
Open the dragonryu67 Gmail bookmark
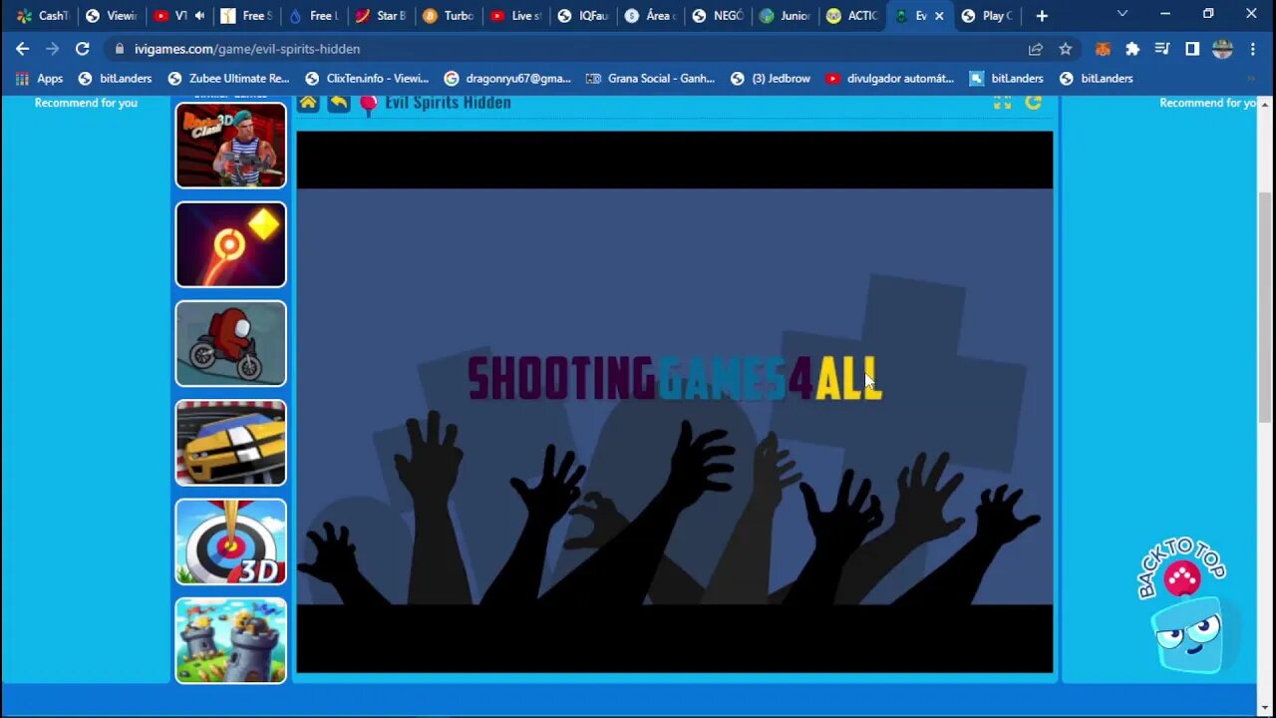coord(507,79)
